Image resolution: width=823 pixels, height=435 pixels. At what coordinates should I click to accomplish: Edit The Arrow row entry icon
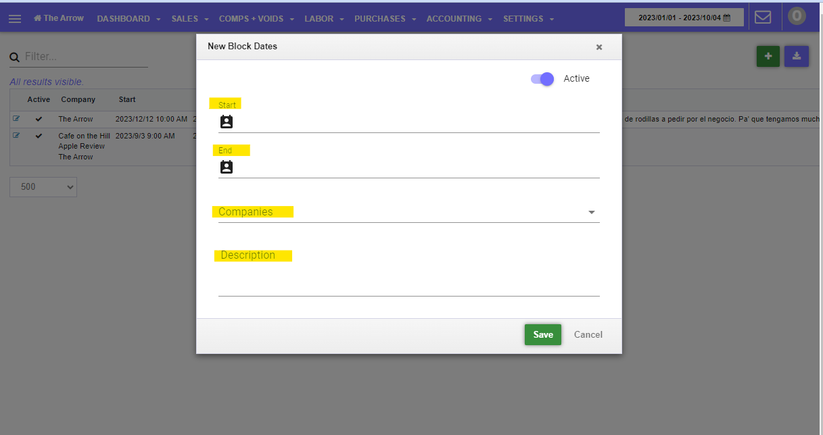coord(17,119)
